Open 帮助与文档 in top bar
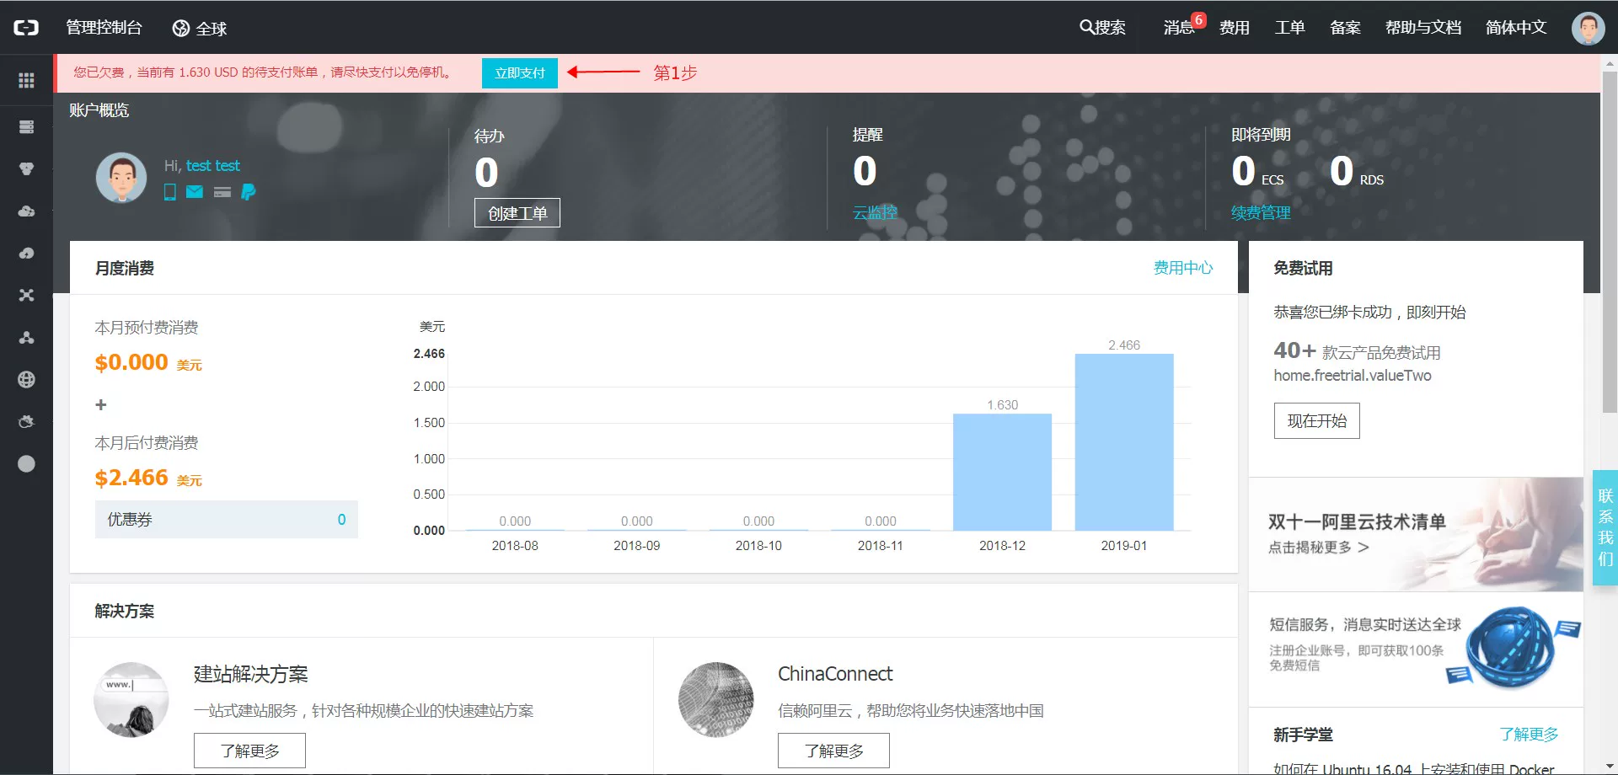This screenshot has width=1618, height=775. (1423, 27)
